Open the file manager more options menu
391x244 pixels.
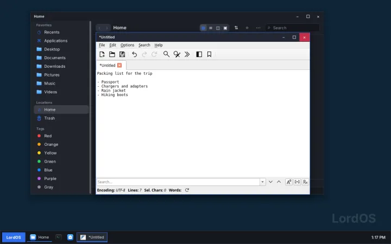(x=258, y=28)
